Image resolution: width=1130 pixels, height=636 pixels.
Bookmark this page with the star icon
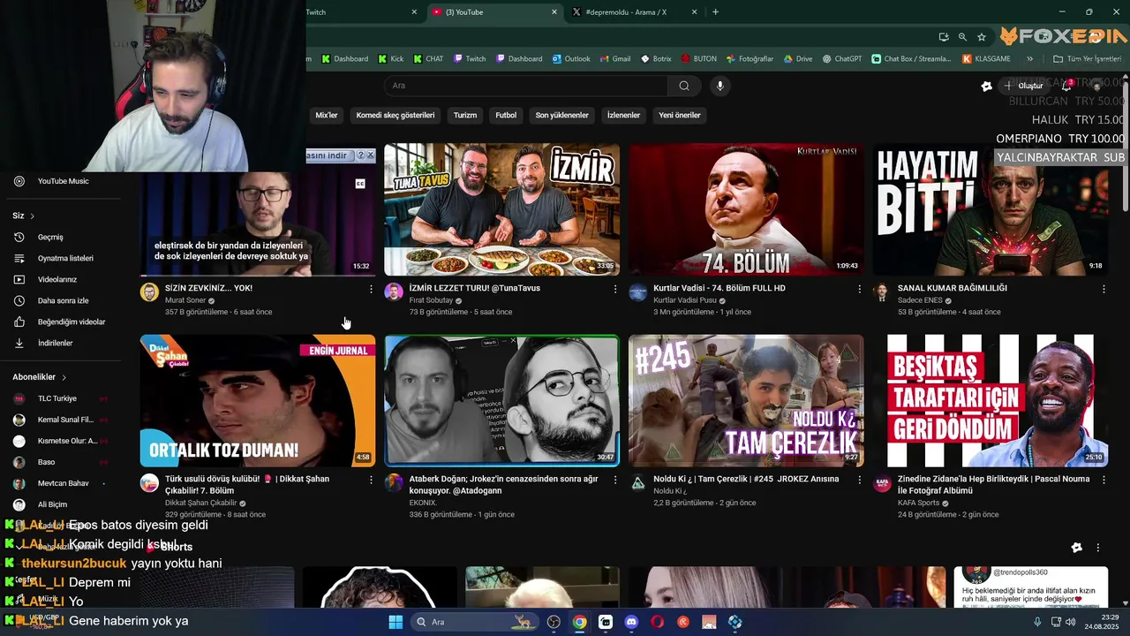[982, 37]
